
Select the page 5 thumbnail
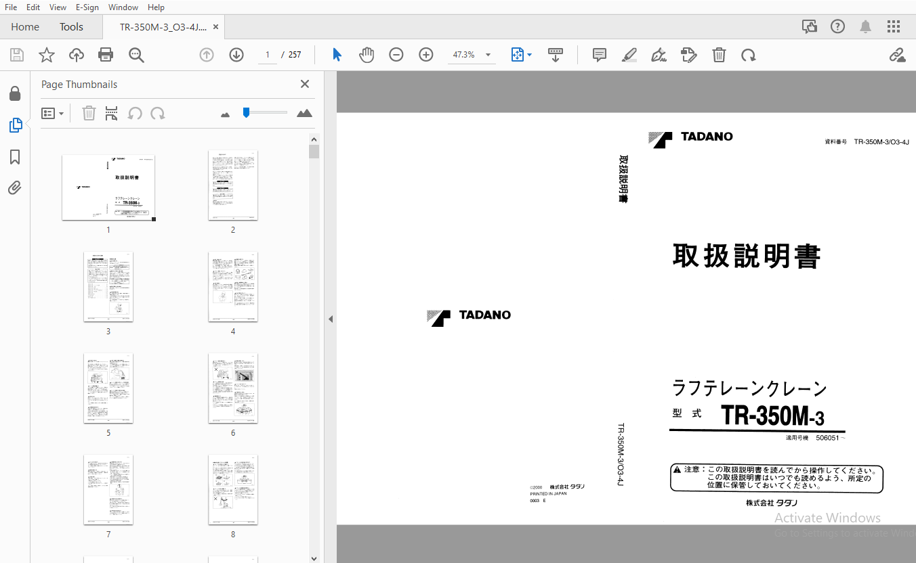pyautogui.click(x=108, y=388)
